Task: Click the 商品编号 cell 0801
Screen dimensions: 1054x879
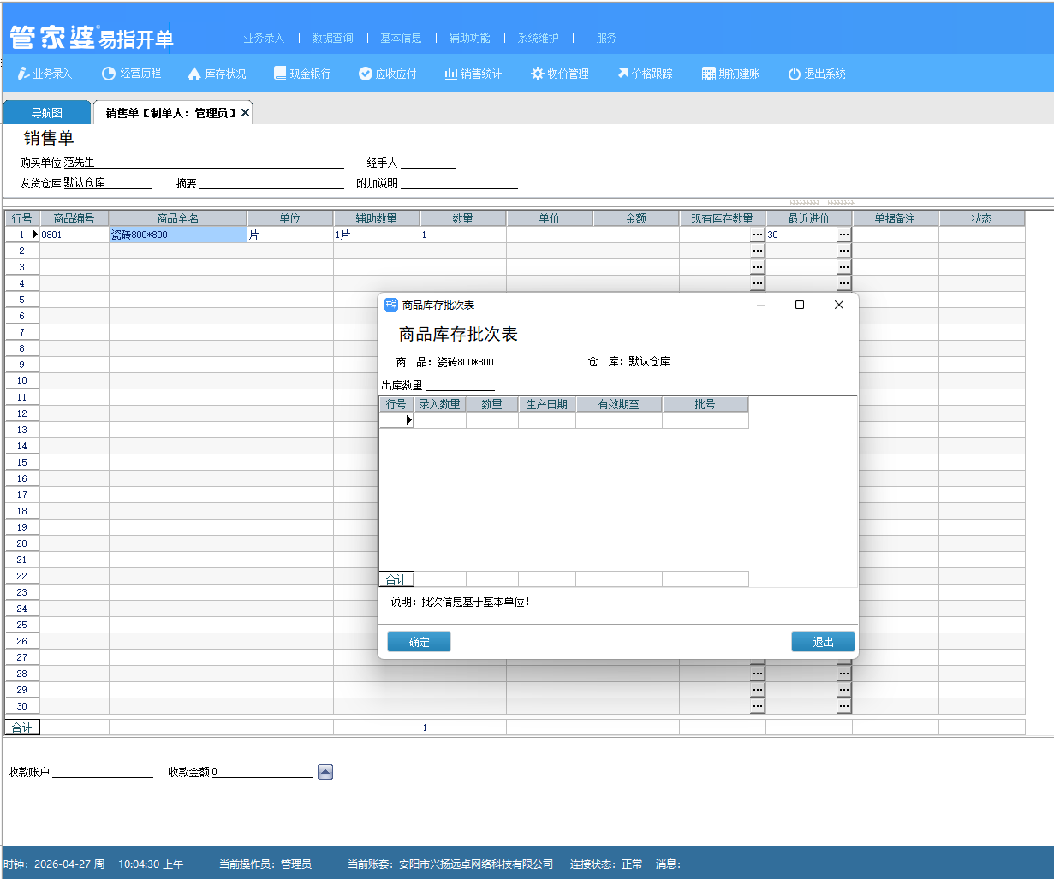Action: tap(74, 235)
